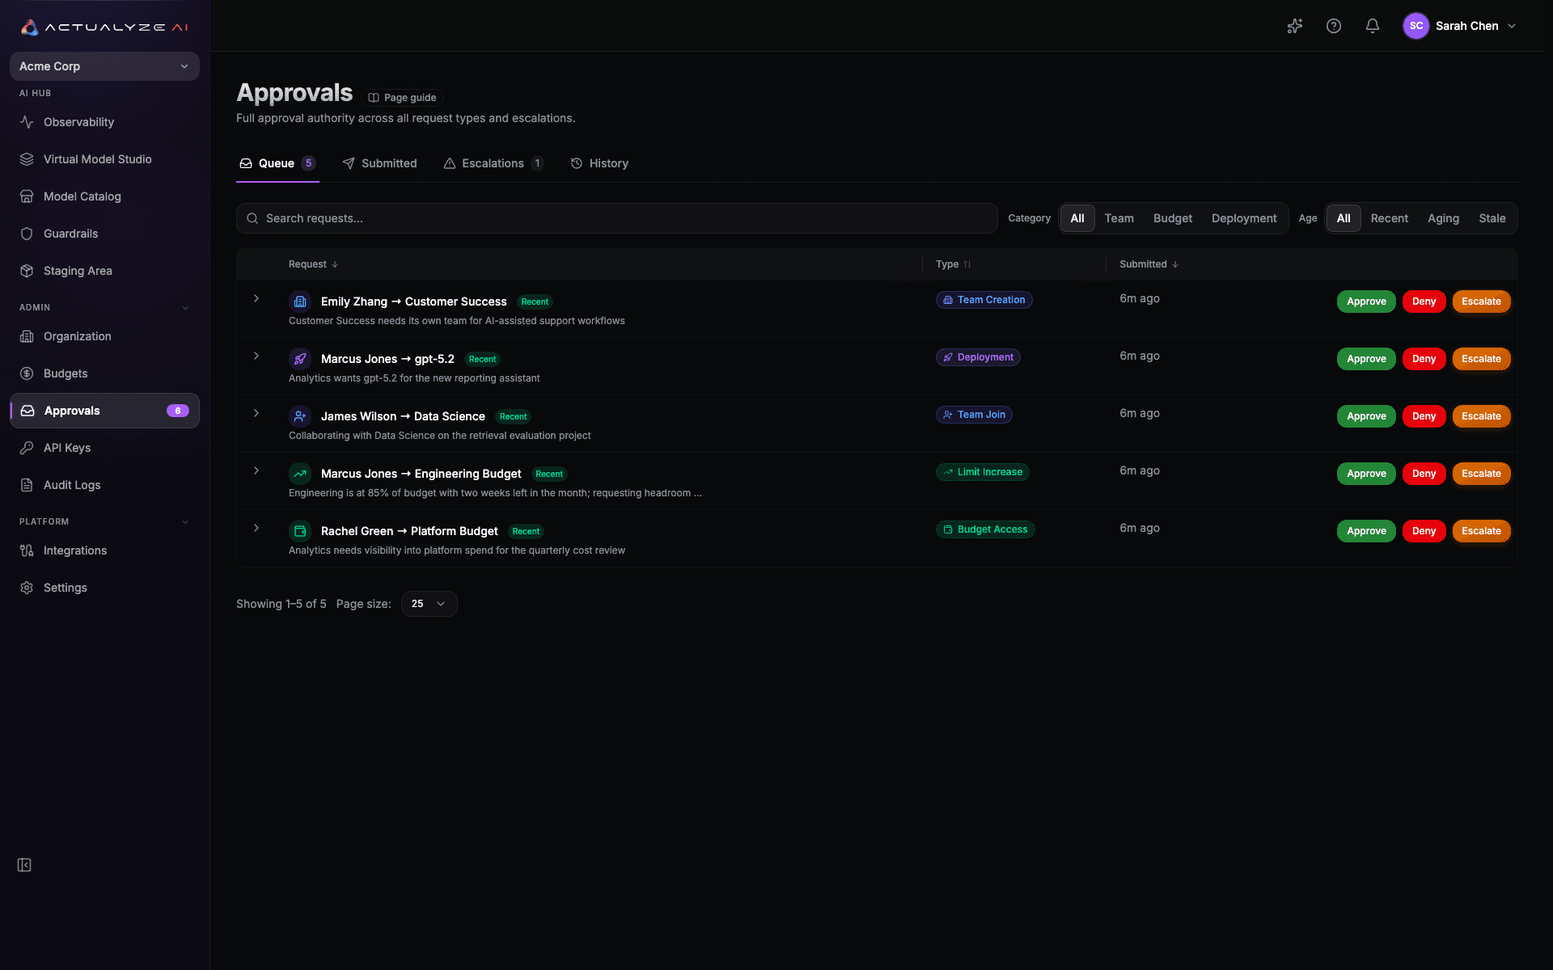1553x970 pixels.
Task: Open Organization admin page
Action: [104, 336]
